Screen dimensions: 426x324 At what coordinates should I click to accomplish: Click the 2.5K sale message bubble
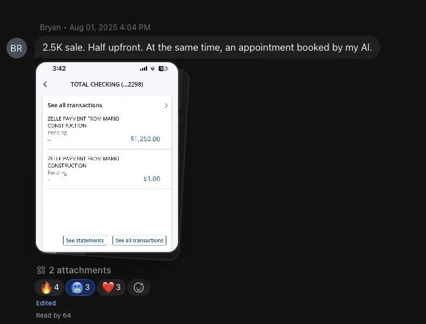tap(208, 47)
